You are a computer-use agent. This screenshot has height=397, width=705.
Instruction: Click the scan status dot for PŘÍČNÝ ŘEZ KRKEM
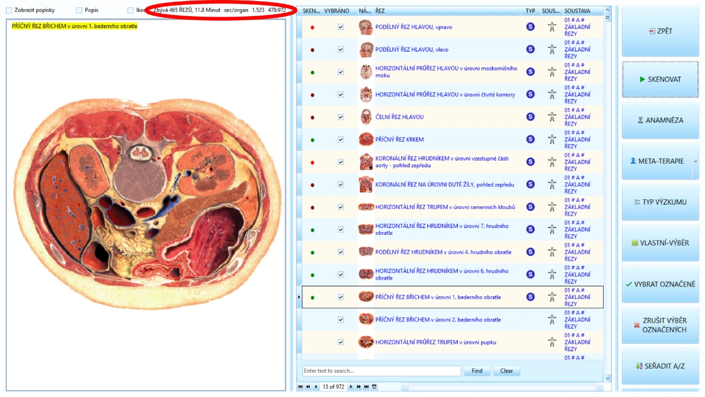[x=312, y=140]
